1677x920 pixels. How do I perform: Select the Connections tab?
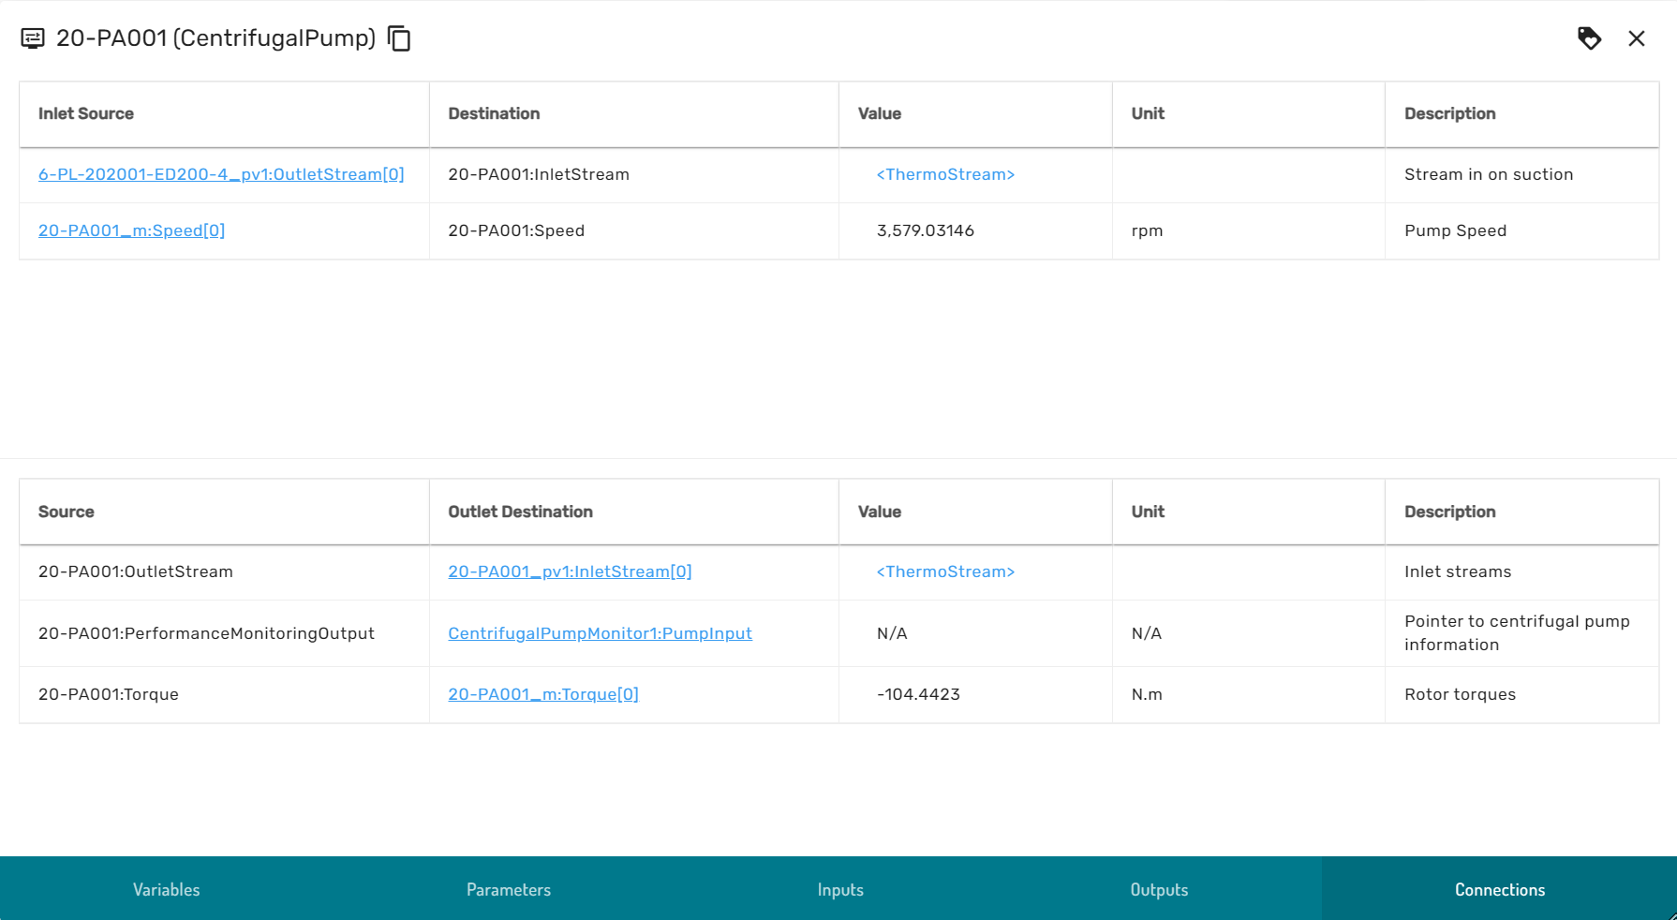click(x=1499, y=889)
